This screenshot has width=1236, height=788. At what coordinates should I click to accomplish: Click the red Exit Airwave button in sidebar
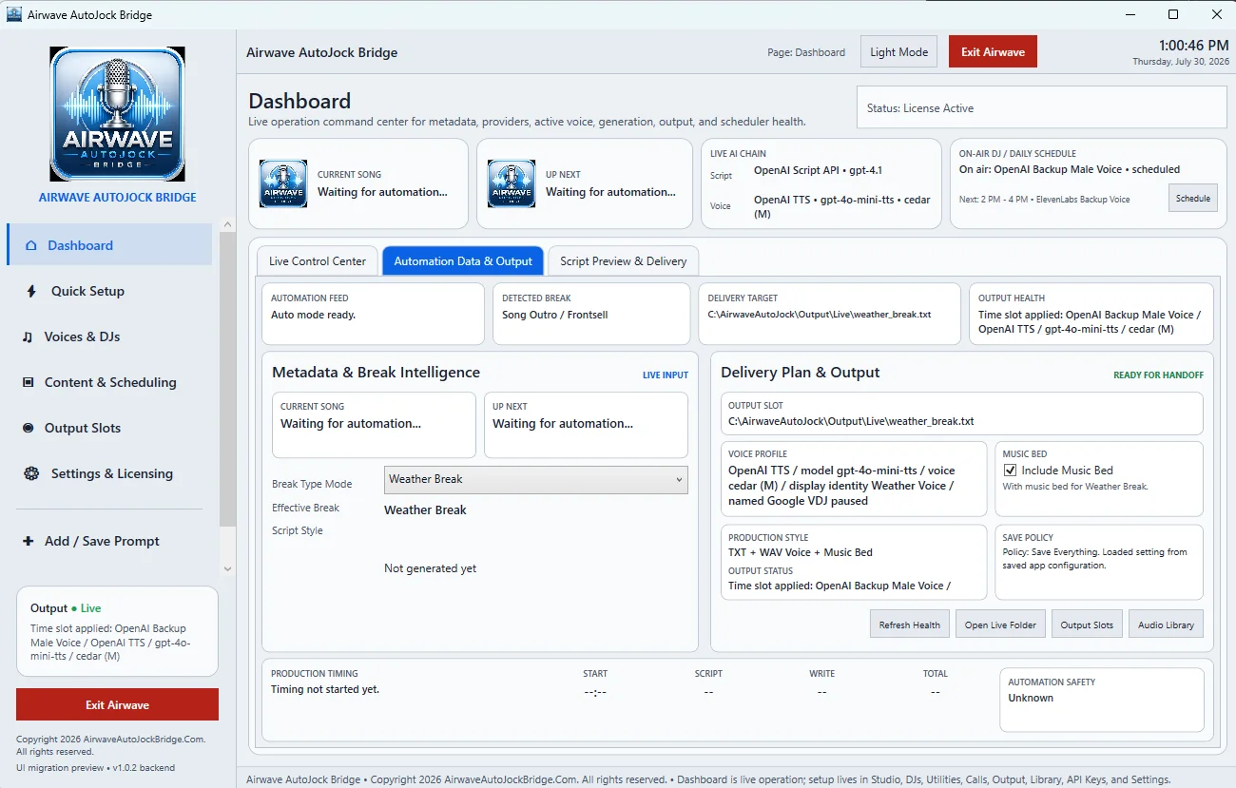coord(117,704)
